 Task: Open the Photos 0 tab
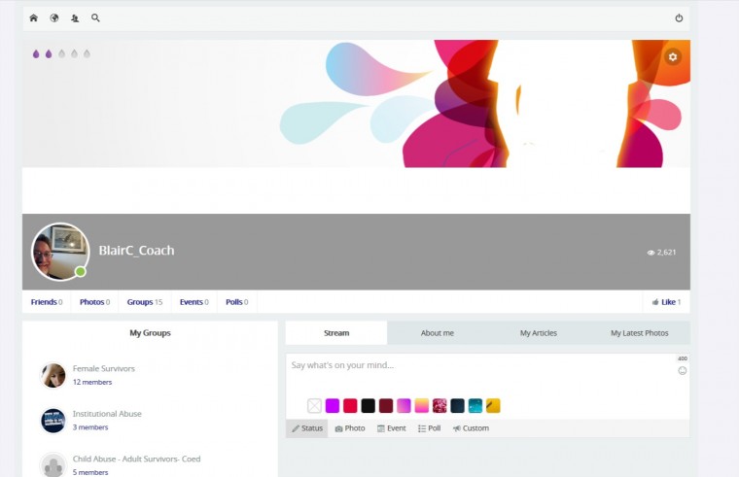click(x=94, y=302)
